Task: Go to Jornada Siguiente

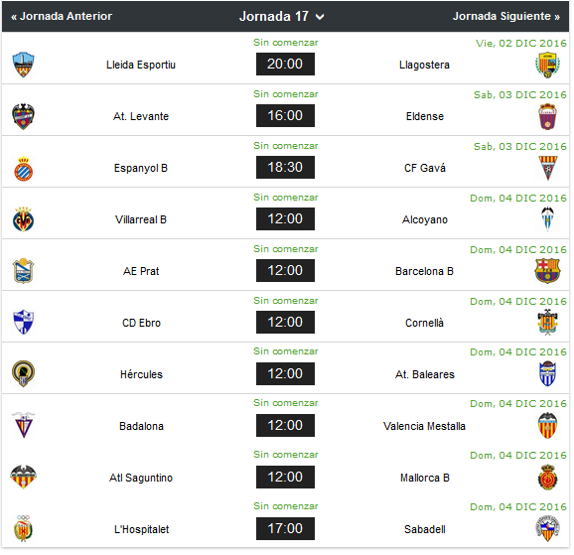Action: tap(505, 16)
